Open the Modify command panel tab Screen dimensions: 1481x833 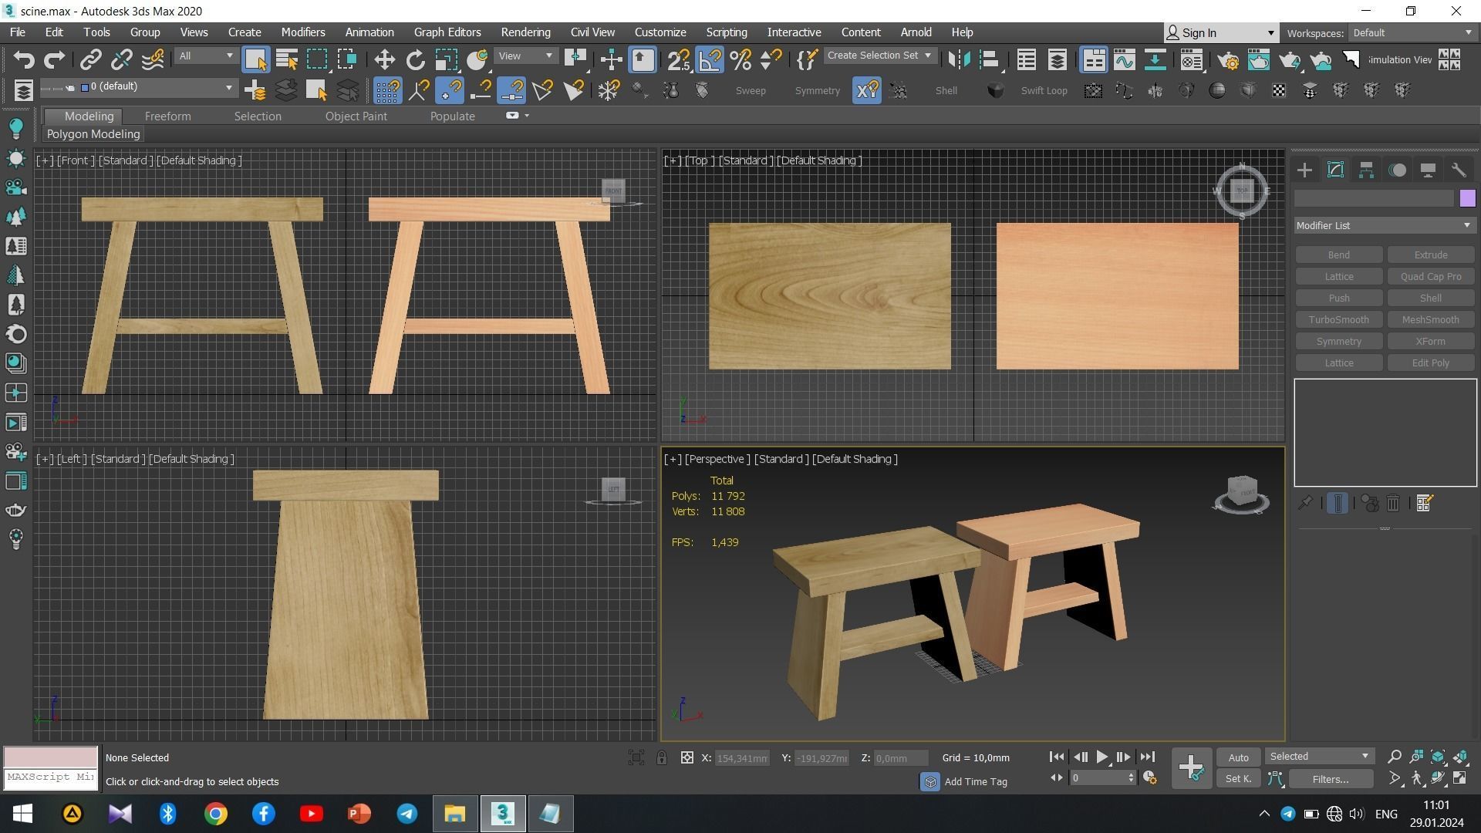[x=1335, y=170]
